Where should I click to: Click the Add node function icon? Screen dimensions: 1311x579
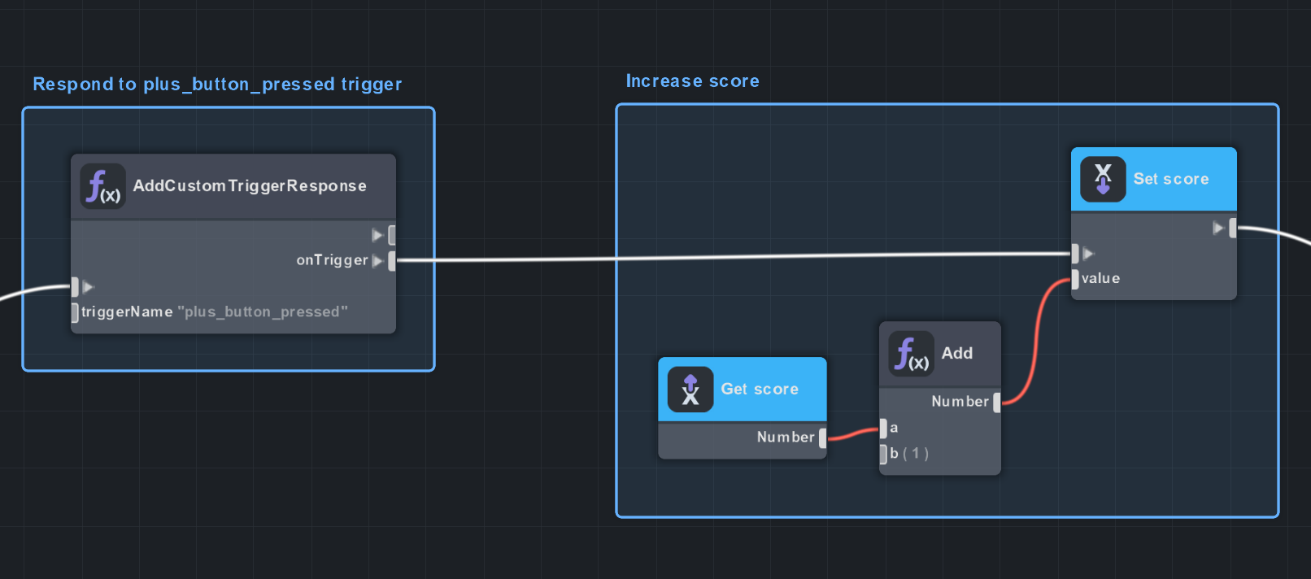911,354
